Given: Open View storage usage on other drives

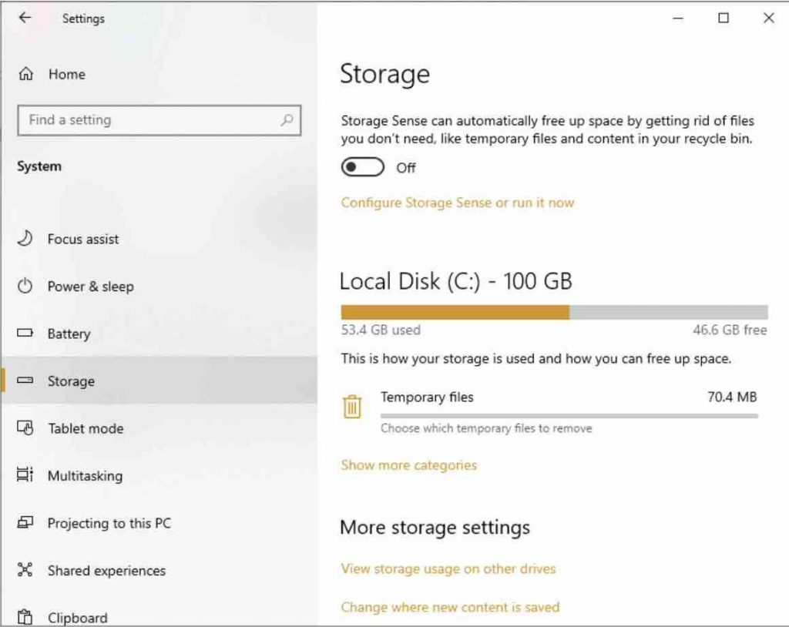Looking at the screenshot, I should click(448, 568).
